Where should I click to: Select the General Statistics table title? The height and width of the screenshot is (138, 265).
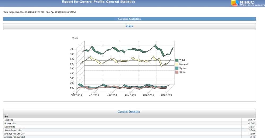click(x=129, y=112)
